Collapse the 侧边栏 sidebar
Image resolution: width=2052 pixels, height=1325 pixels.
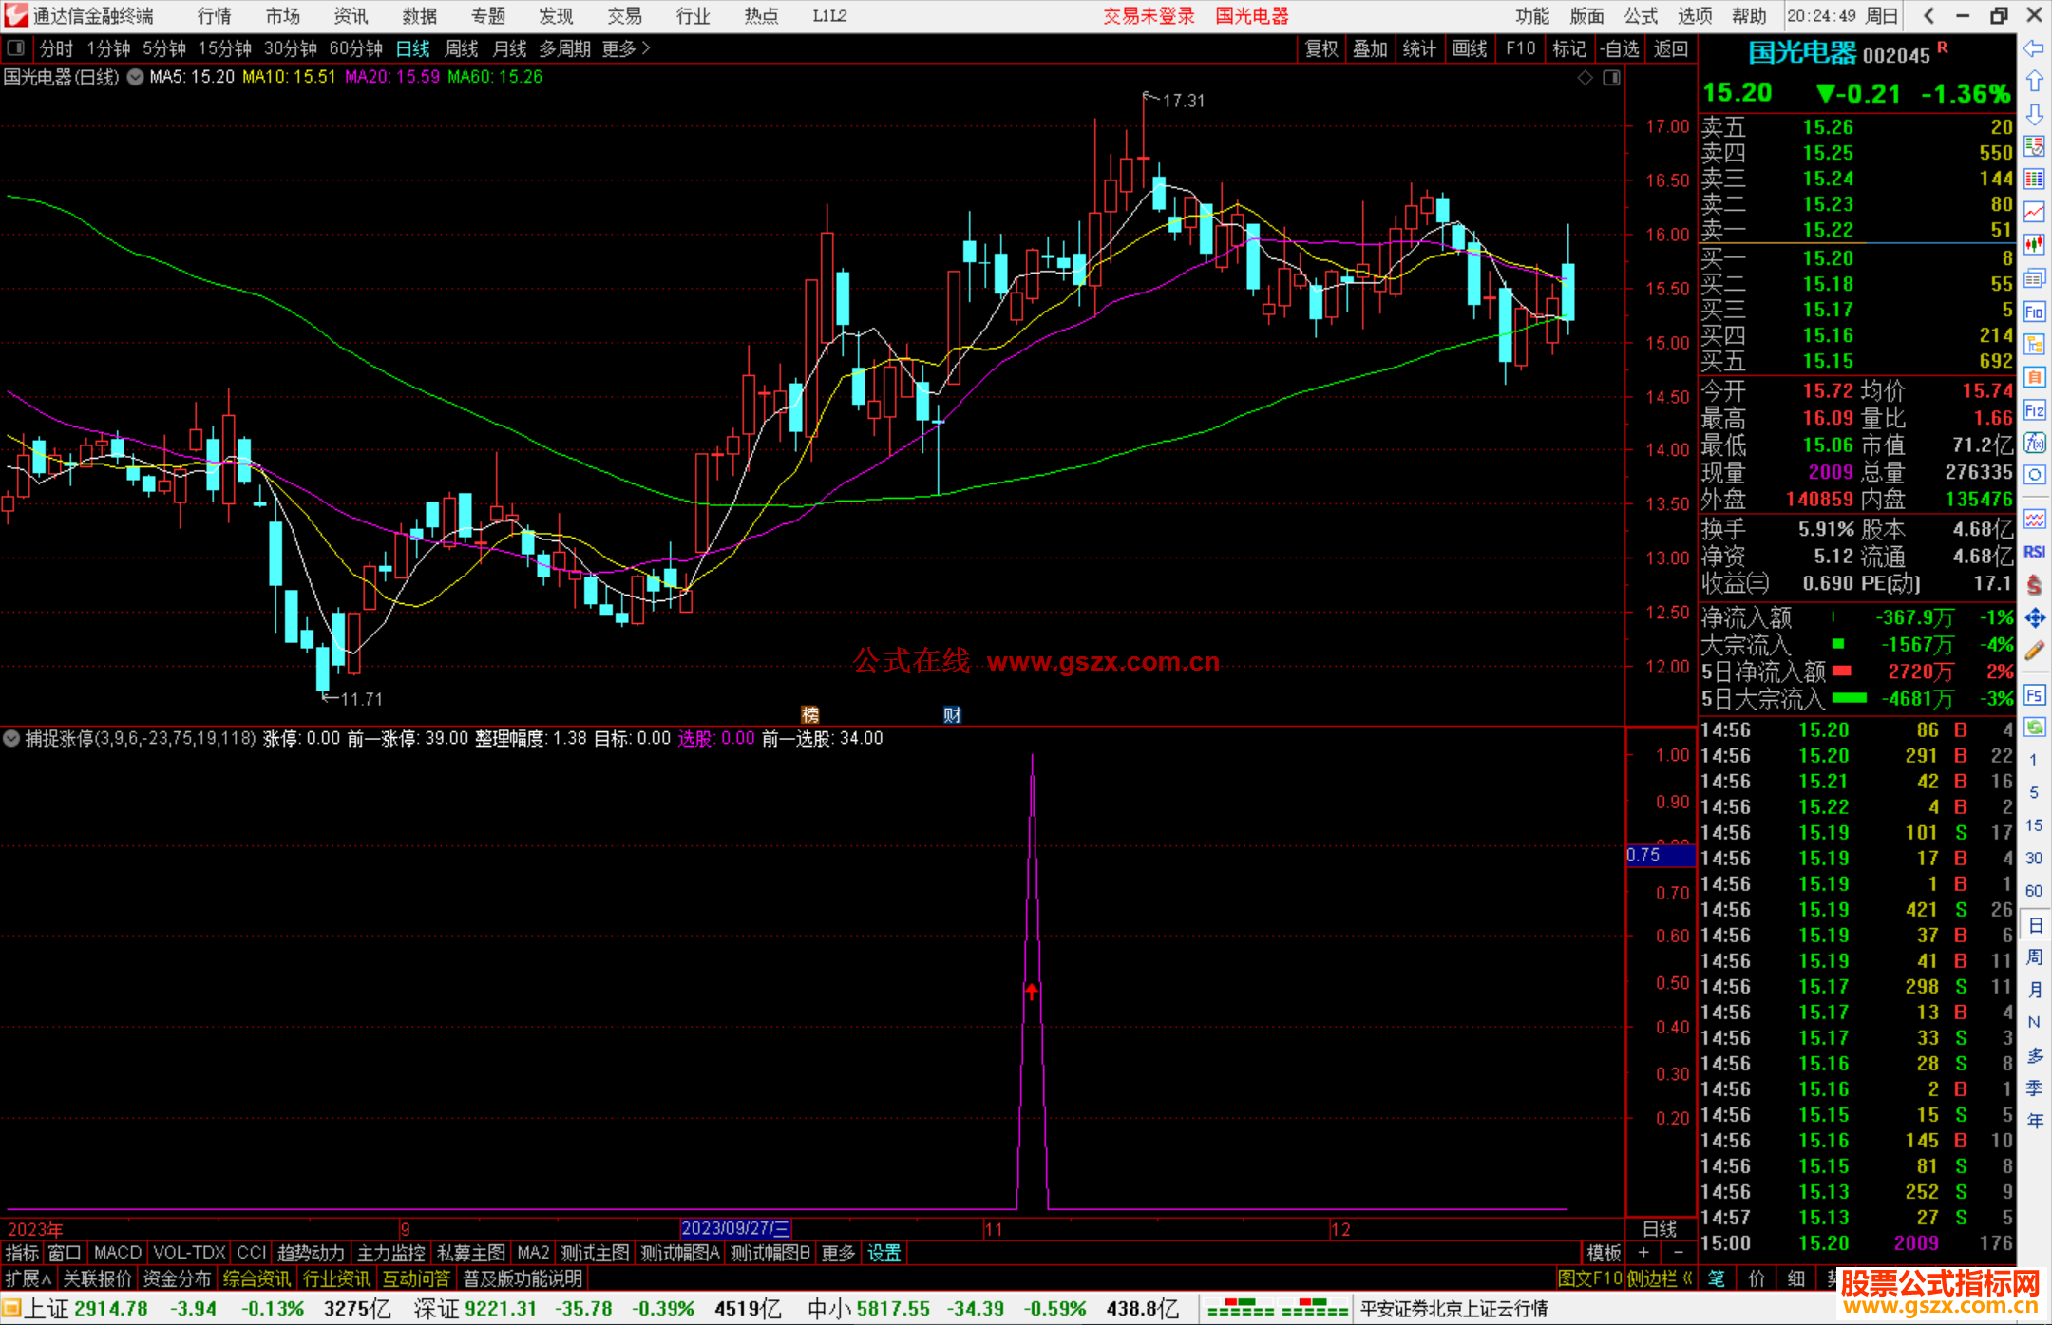1660,1278
